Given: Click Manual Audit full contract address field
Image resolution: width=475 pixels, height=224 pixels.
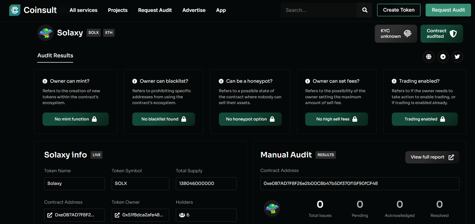Looking at the screenshot, I should pos(360,184).
